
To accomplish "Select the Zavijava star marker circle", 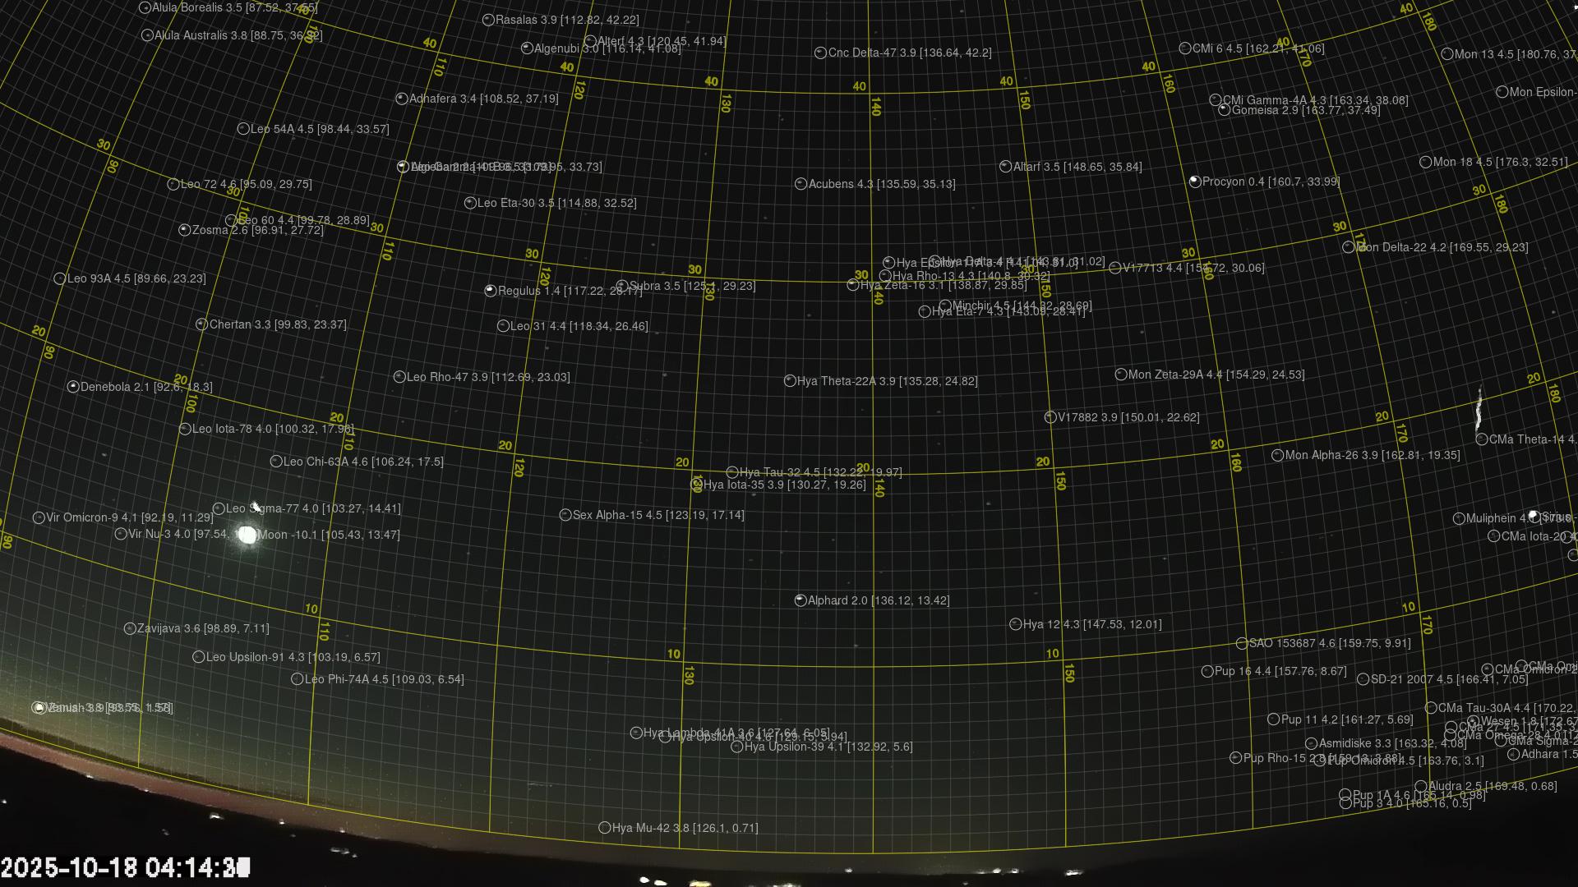I will 130,629.
